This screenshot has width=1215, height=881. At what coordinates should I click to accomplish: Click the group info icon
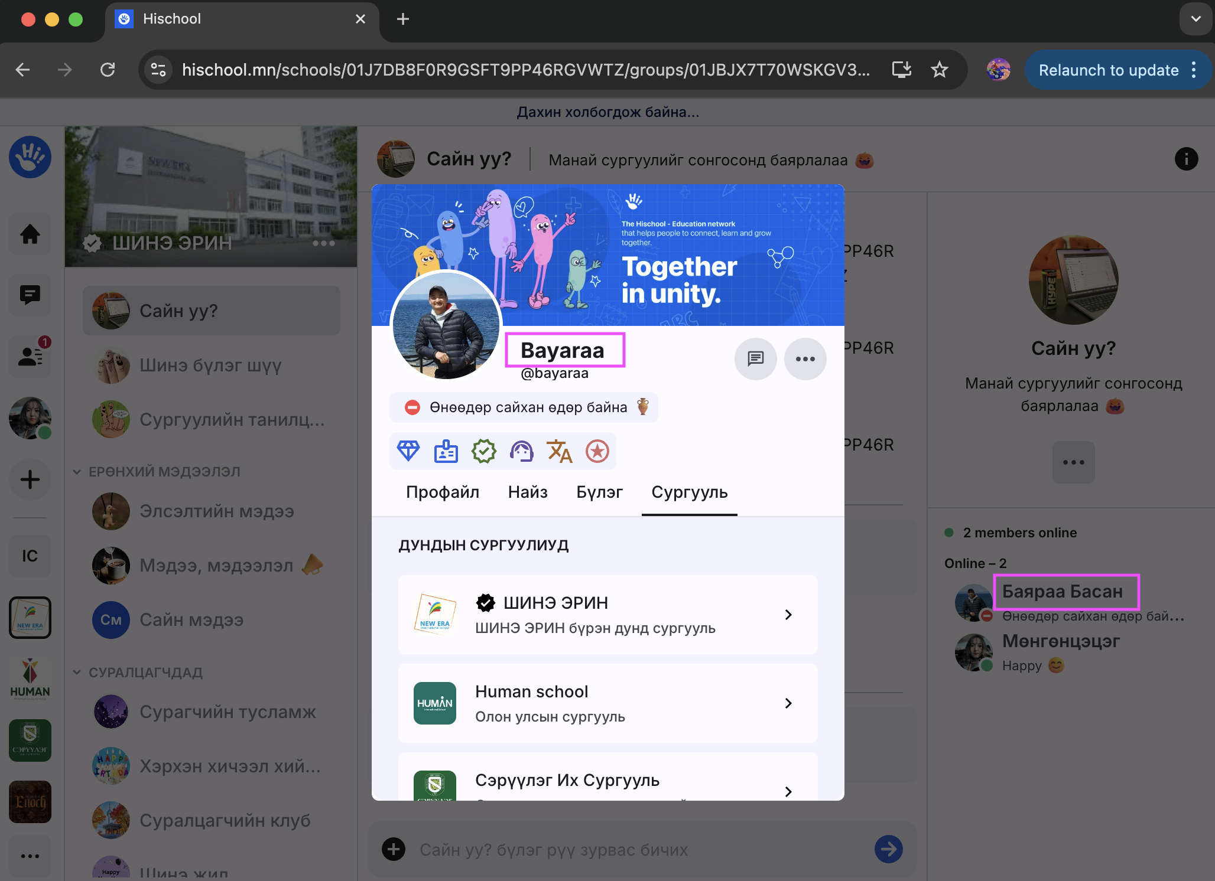[x=1185, y=159]
